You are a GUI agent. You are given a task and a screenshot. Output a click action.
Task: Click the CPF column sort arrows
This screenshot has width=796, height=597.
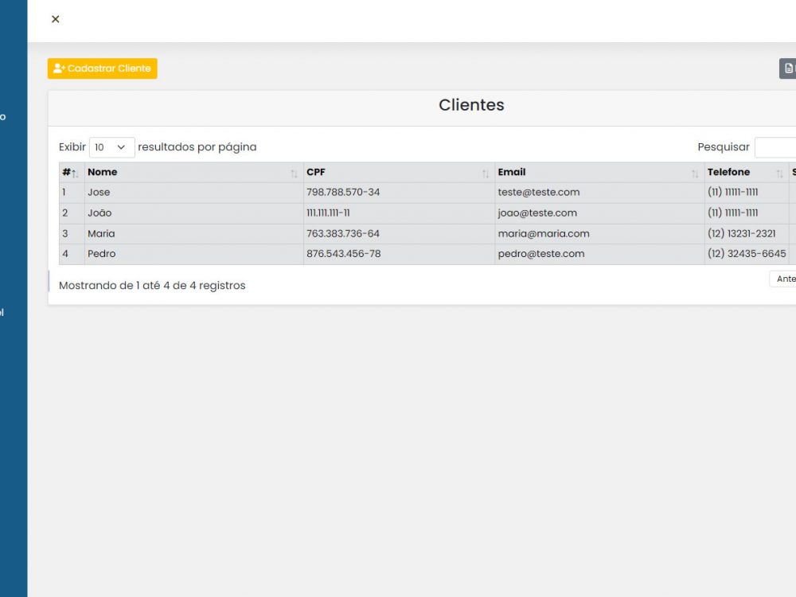(486, 173)
